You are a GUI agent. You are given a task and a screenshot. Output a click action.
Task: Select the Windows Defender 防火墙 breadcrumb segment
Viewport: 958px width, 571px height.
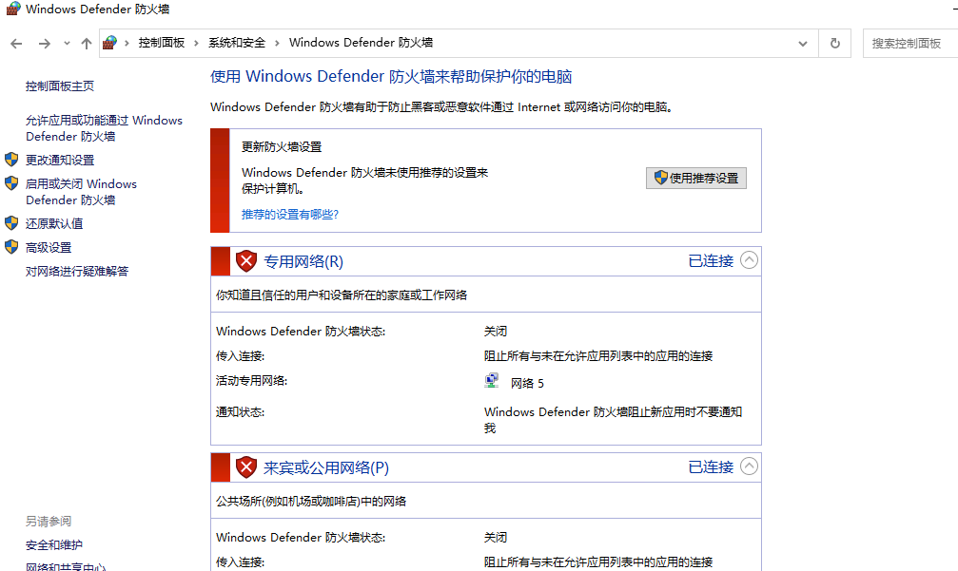pos(362,43)
